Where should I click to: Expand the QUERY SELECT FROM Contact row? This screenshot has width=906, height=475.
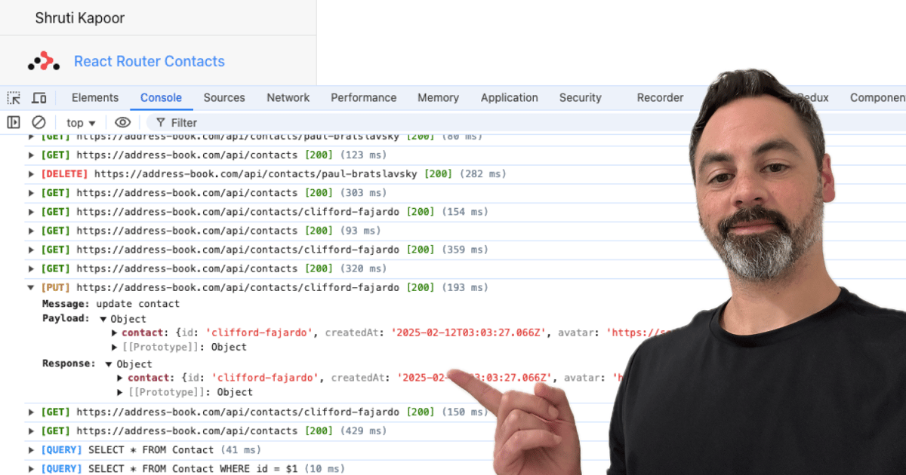[30, 449]
